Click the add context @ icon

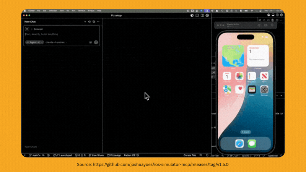(x=27, y=29)
